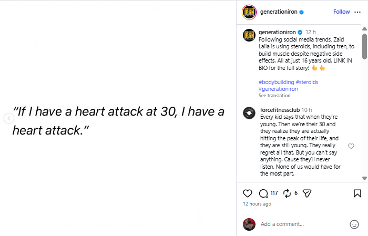Open #bodybuilding hashtag
The width and height of the screenshot is (368, 236).
coord(276,82)
